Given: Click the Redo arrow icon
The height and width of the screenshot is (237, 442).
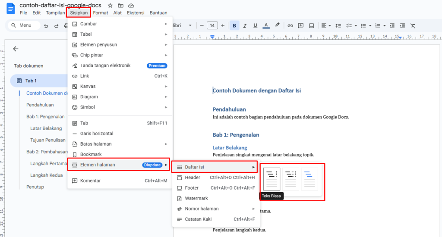Looking at the screenshot, I should [57, 25].
